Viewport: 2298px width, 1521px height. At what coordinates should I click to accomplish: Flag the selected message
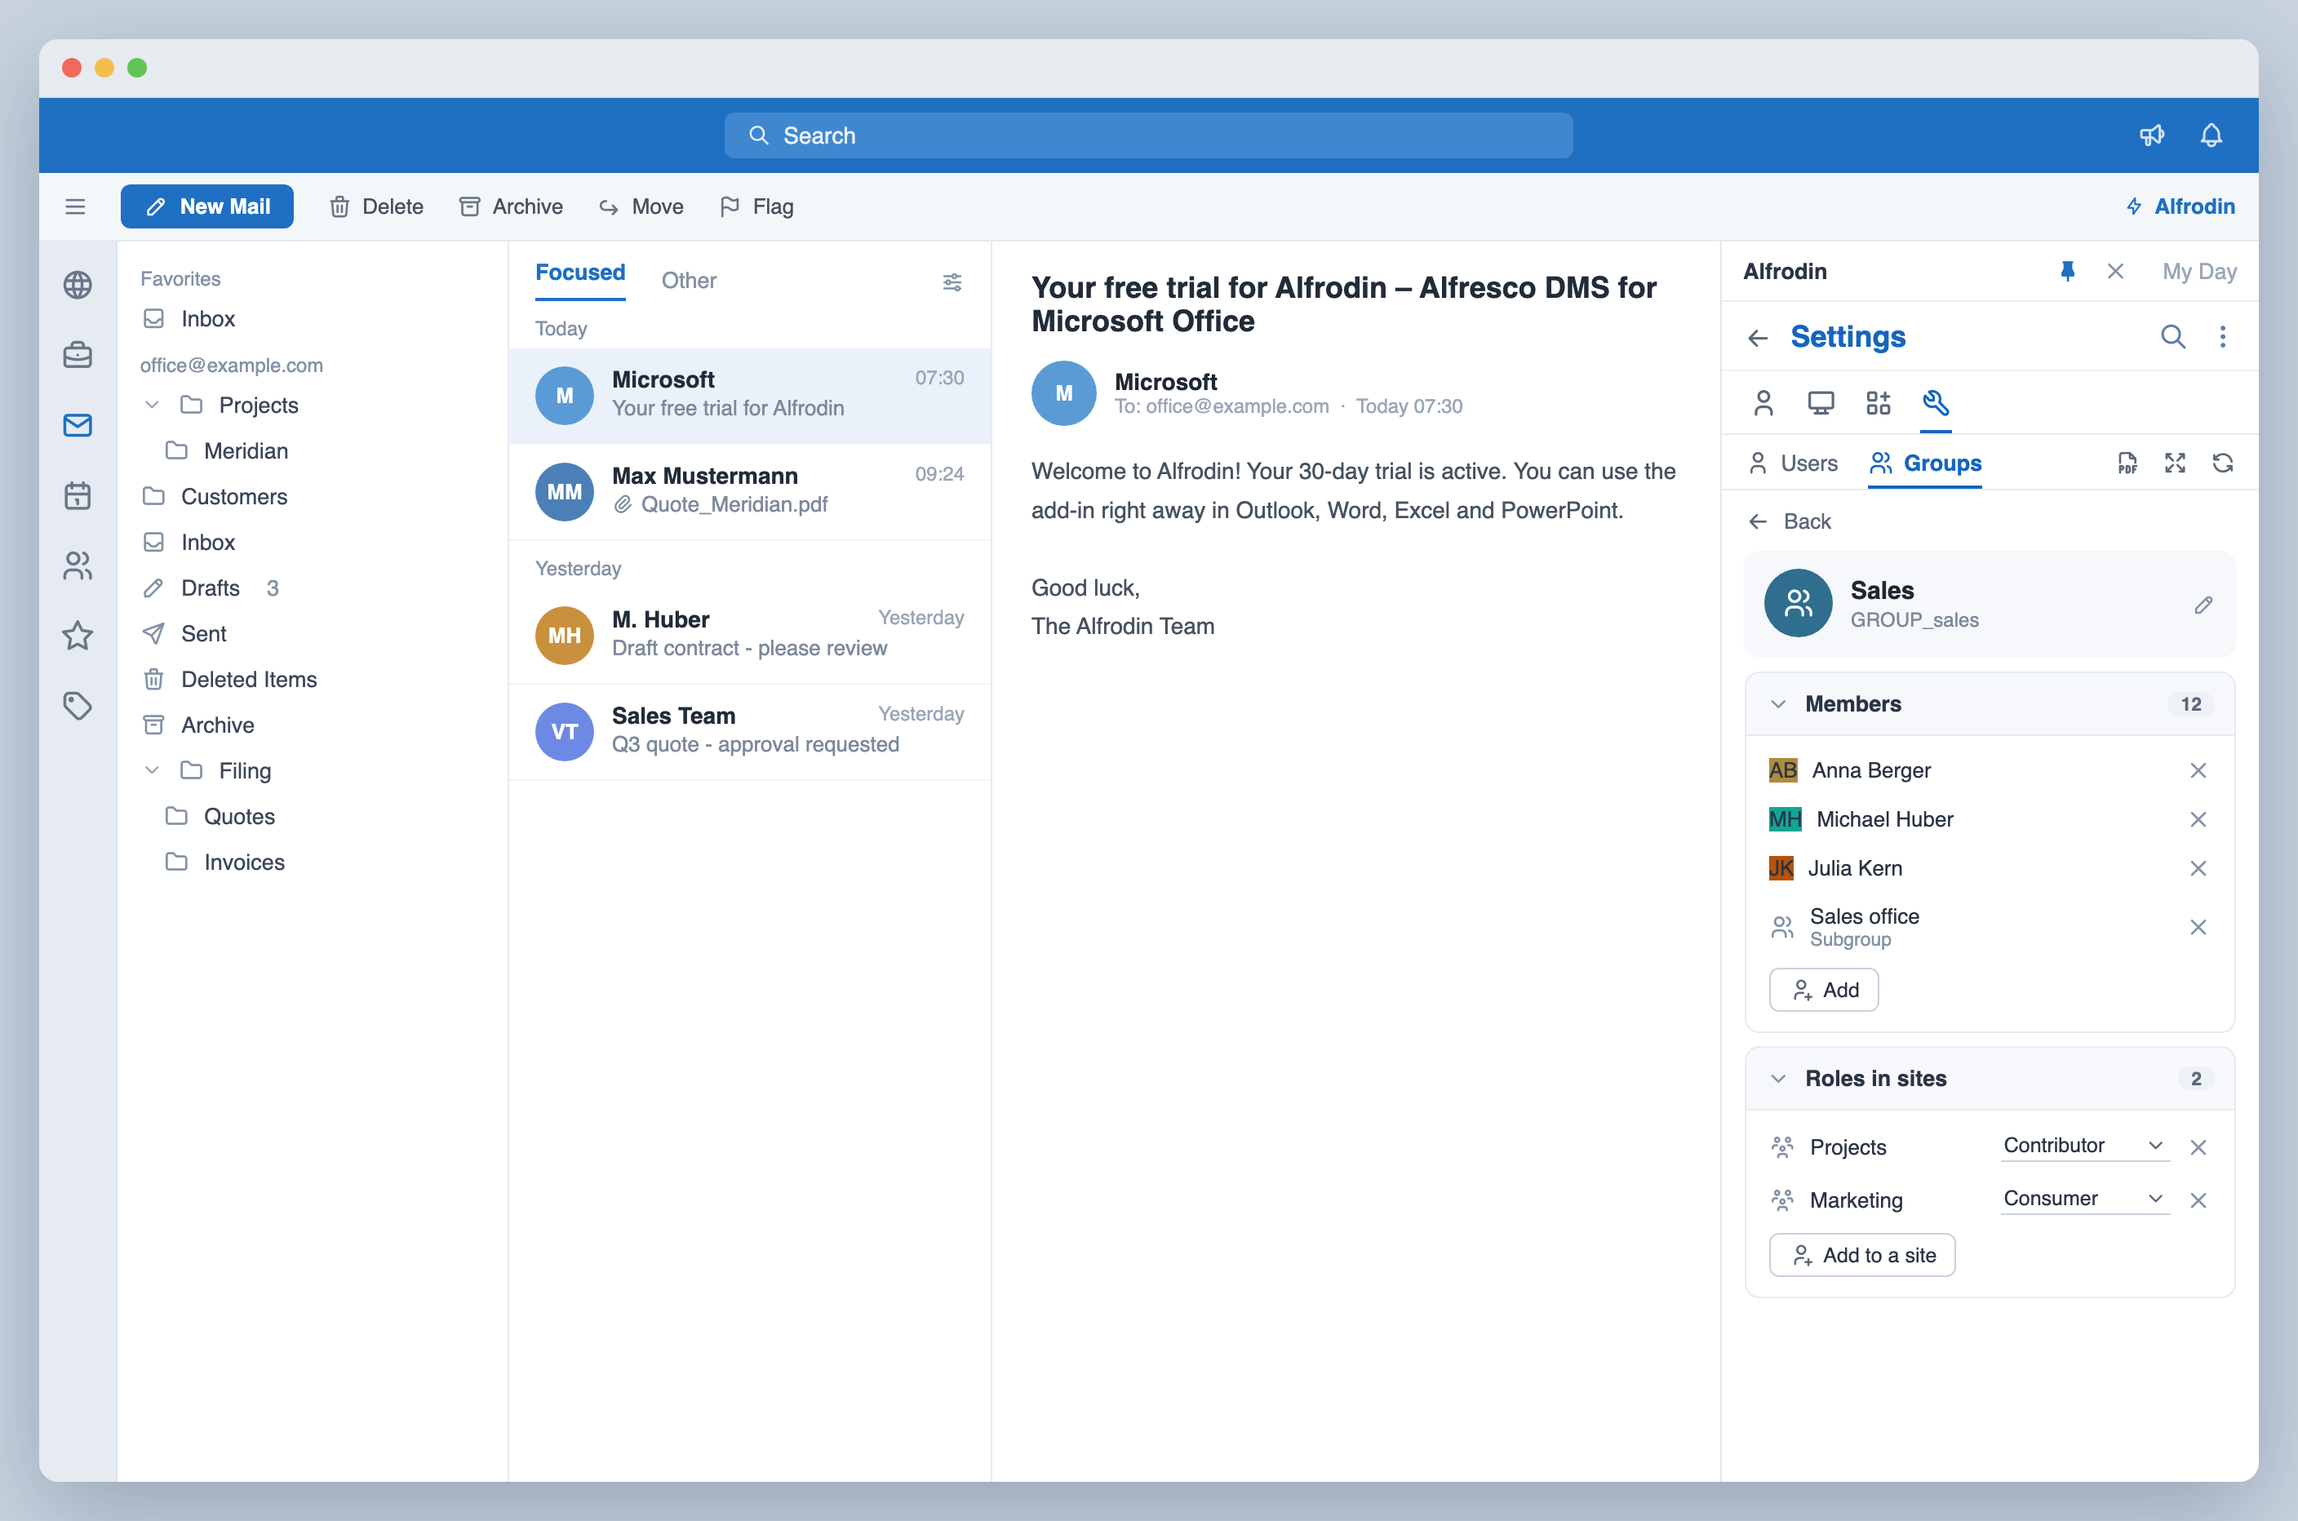click(x=756, y=206)
